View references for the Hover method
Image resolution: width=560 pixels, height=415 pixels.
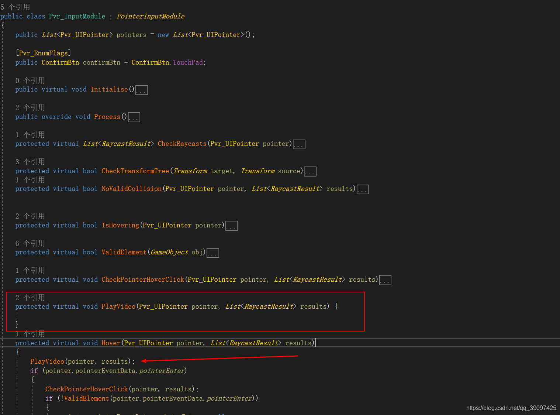click(x=30, y=334)
